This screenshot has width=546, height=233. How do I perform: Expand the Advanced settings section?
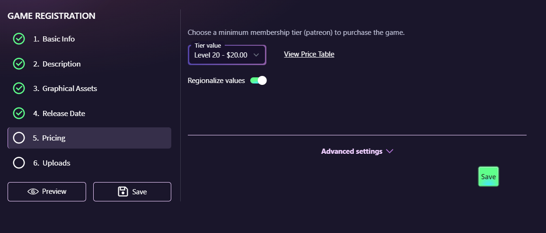[352, 151]
